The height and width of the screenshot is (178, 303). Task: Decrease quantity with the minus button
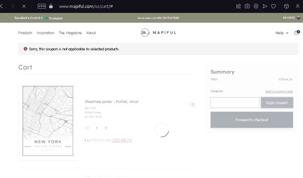coord(87,128)
